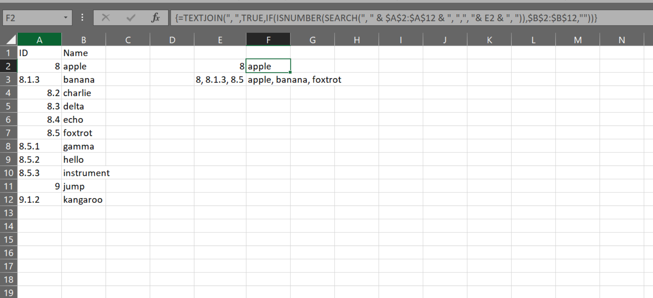Click the cell with ID 8.5.1
This screenshot has height=298, width=653.
(39, 146)
